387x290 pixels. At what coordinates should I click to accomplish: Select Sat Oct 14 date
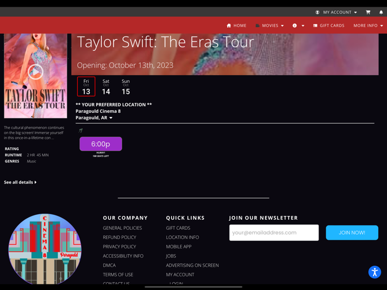tap(106, 87)
